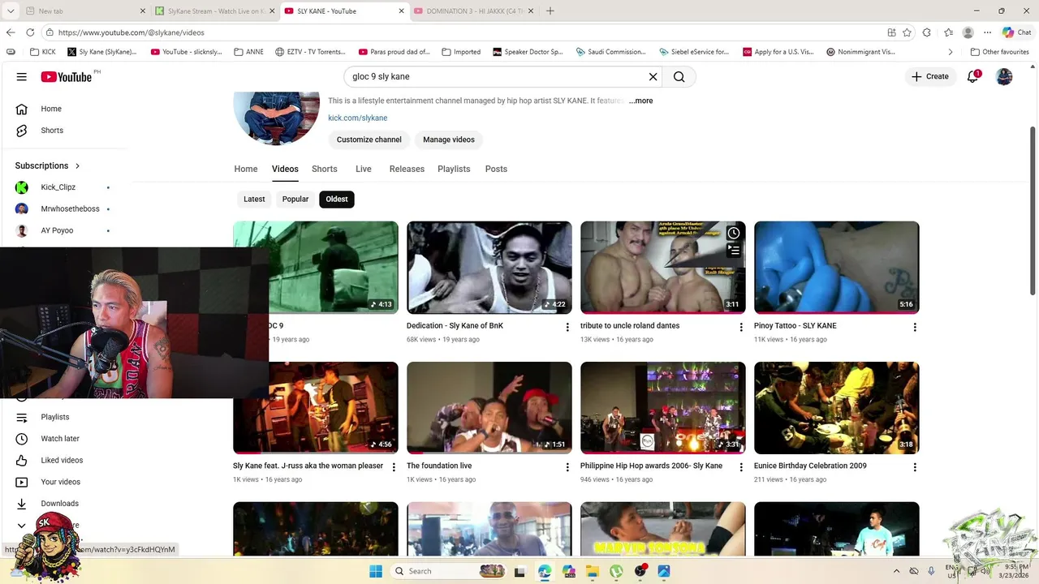This screenshot has width=1039, height=584.
Task: Switch to the channel Live tab
Action: pos(364,169)
